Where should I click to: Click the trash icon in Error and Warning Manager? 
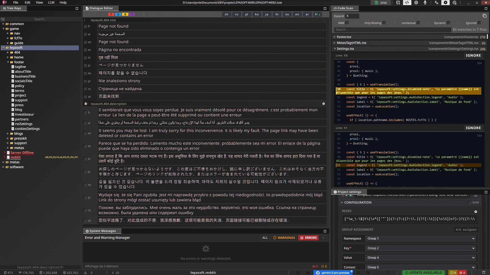click(x=323, y=238)
